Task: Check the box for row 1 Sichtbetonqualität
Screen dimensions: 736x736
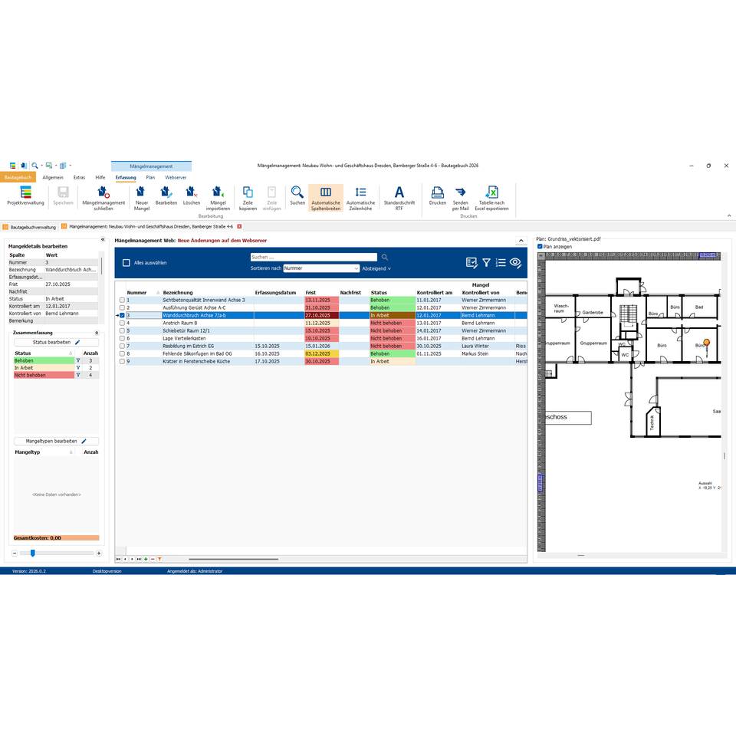Action: [x=122, y=300]
